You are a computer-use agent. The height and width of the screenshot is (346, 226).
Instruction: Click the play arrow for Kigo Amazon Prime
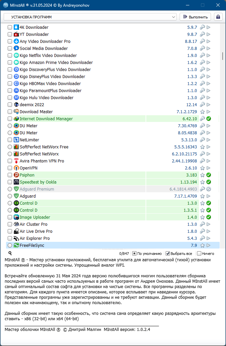coord(209,62)
